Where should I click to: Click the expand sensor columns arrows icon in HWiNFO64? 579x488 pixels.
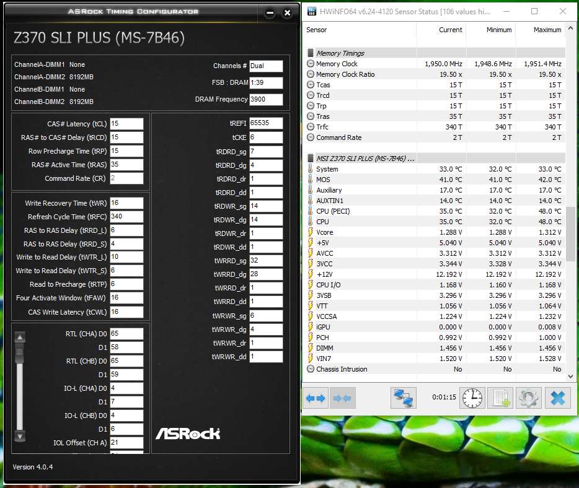pyautogui.click(x=316, y=398)
